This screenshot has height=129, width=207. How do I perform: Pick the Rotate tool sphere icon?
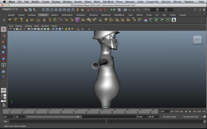4,53
